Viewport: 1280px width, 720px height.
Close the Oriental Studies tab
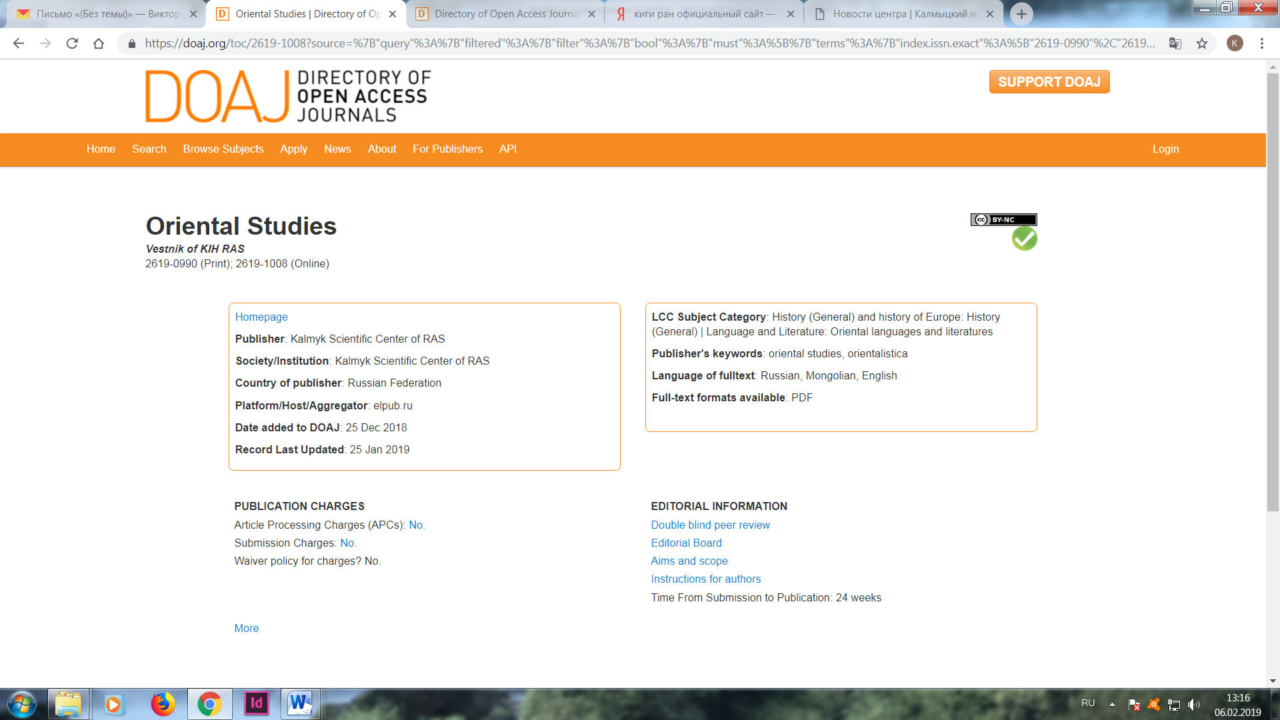393,14
